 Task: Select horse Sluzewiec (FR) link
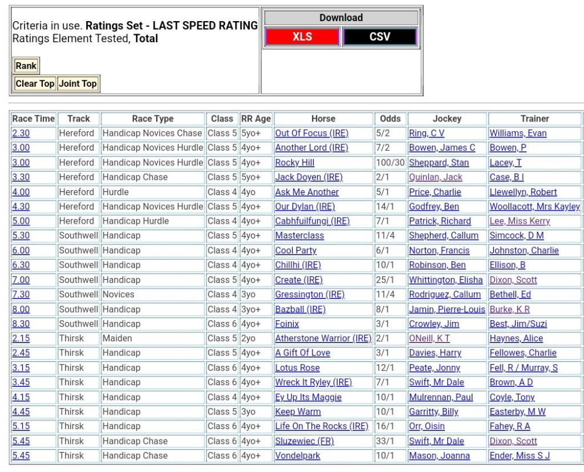coord(305,441)
